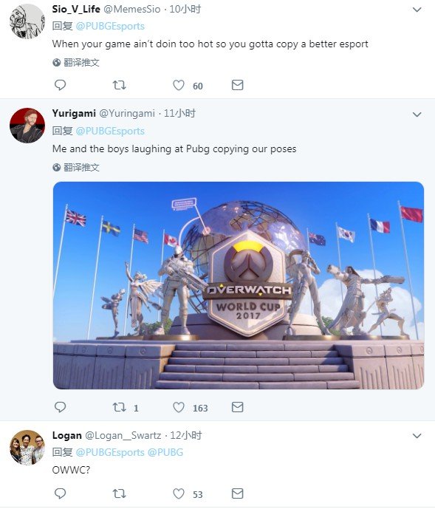
Task: Open @PUBGEsports mention in Yurigami's reply
Action: click(110, 131)
